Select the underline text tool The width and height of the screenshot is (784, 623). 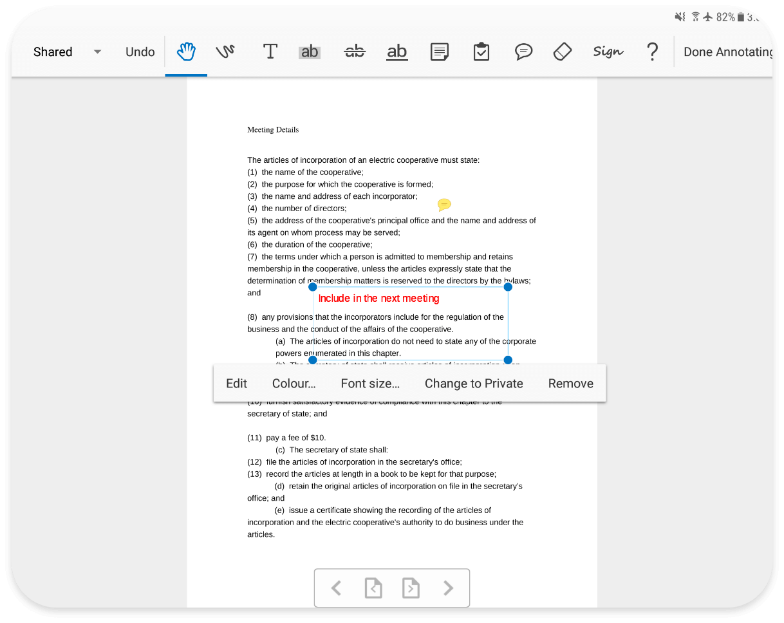pyautogui.click(x=397, y=51)
